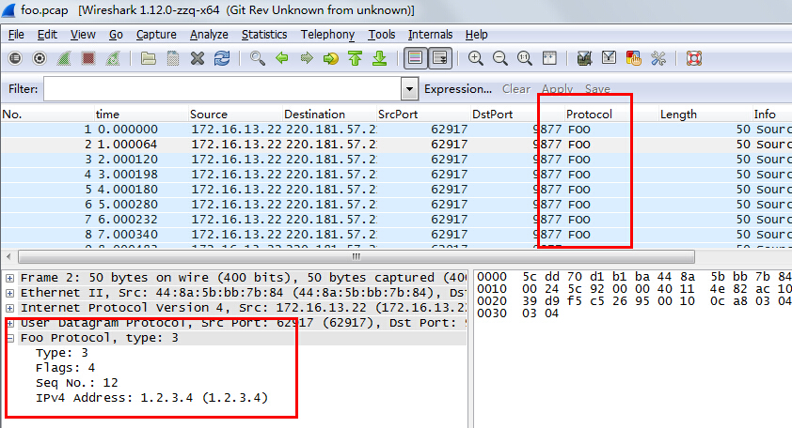Viewport: 792px width, 428px height.
Task: Open the Telephony menu
Action: click(327, 35)
